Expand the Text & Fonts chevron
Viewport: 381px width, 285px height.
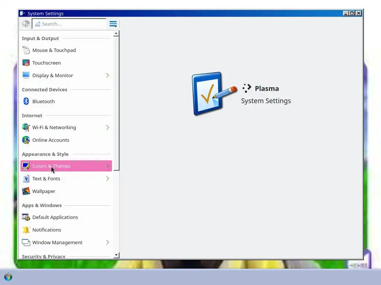point(108,178)
